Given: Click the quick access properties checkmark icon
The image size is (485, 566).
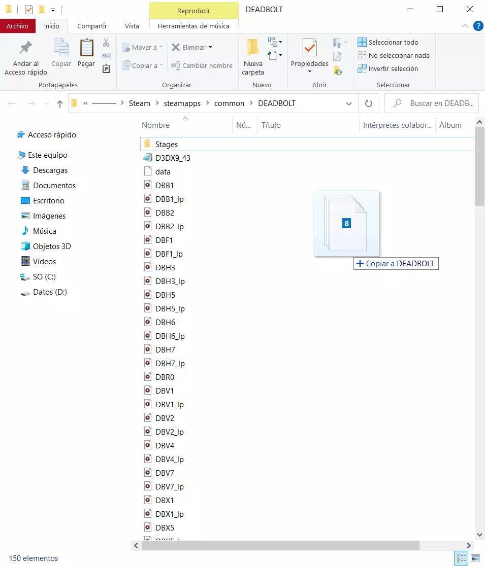Looking at the screenshot, I should (x=29, y=10).
